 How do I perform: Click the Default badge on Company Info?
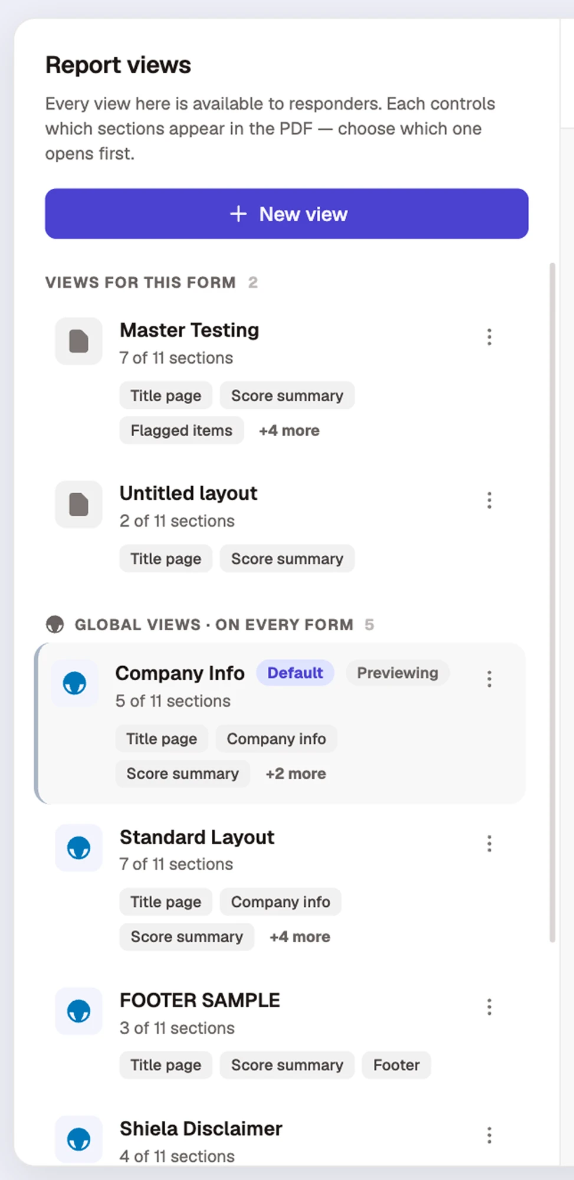click(295, 673)
